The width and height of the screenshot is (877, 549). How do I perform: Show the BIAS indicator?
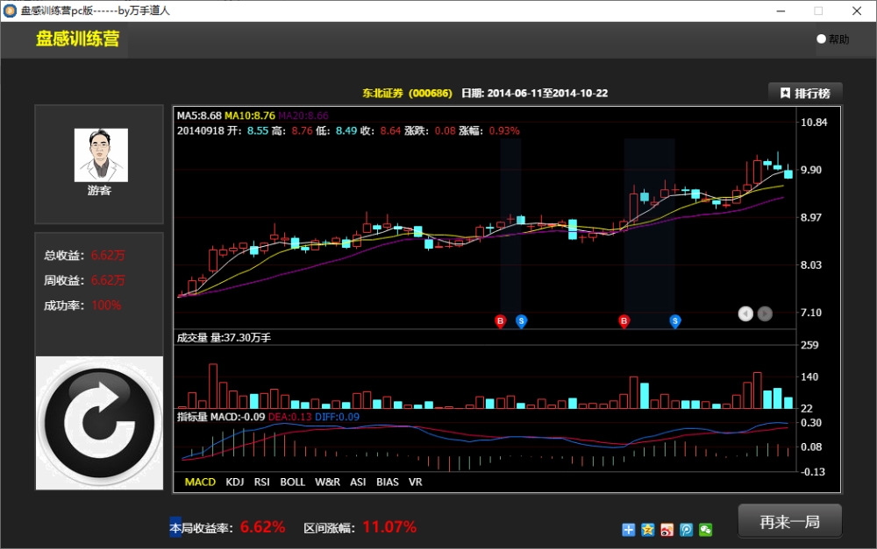click(388, 482)
